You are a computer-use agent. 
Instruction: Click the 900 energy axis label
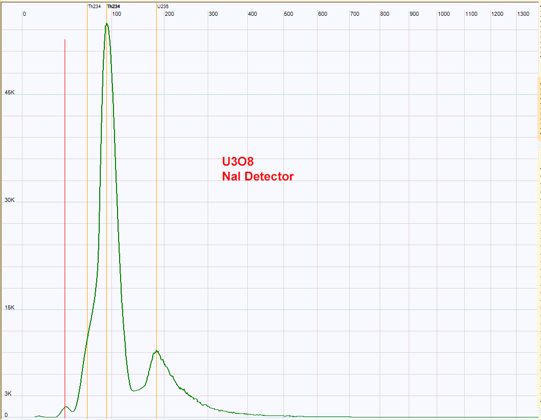click(x=414, y=14)
